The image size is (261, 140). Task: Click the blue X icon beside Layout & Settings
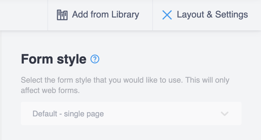167,15
